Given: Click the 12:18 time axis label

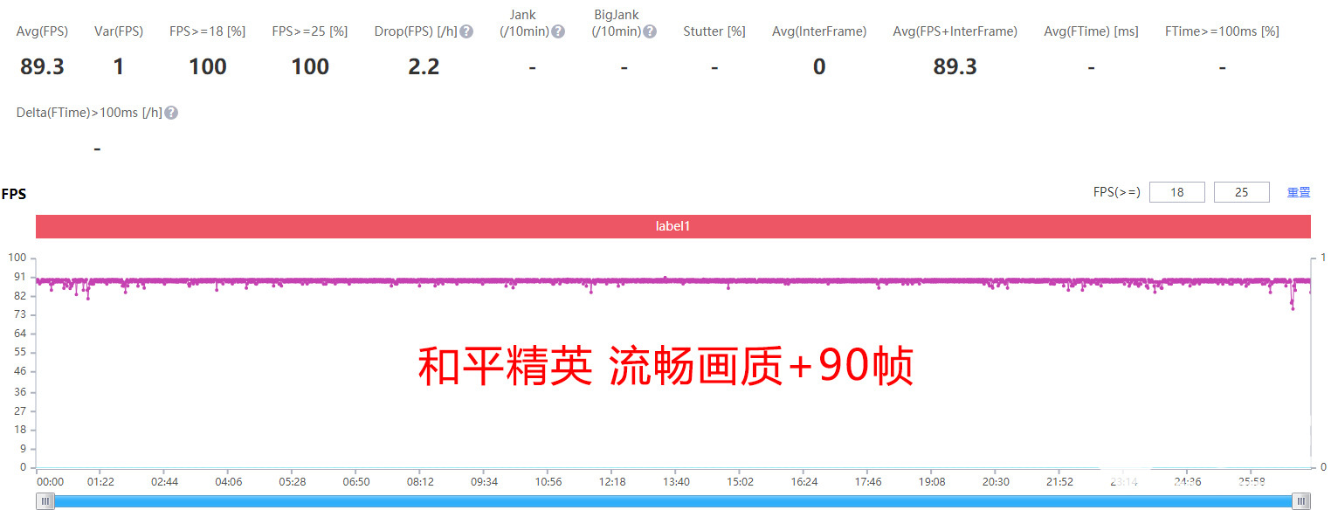Looking at the screenshot, I should [x=612, y=482].
